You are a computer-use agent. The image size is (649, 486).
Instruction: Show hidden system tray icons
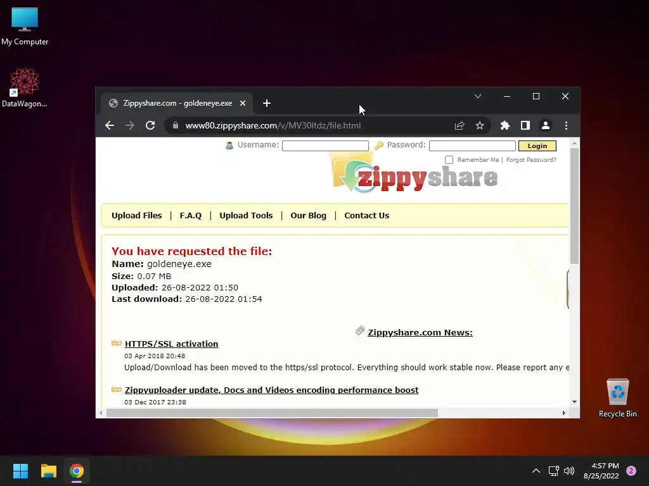(x=536, y=471)
